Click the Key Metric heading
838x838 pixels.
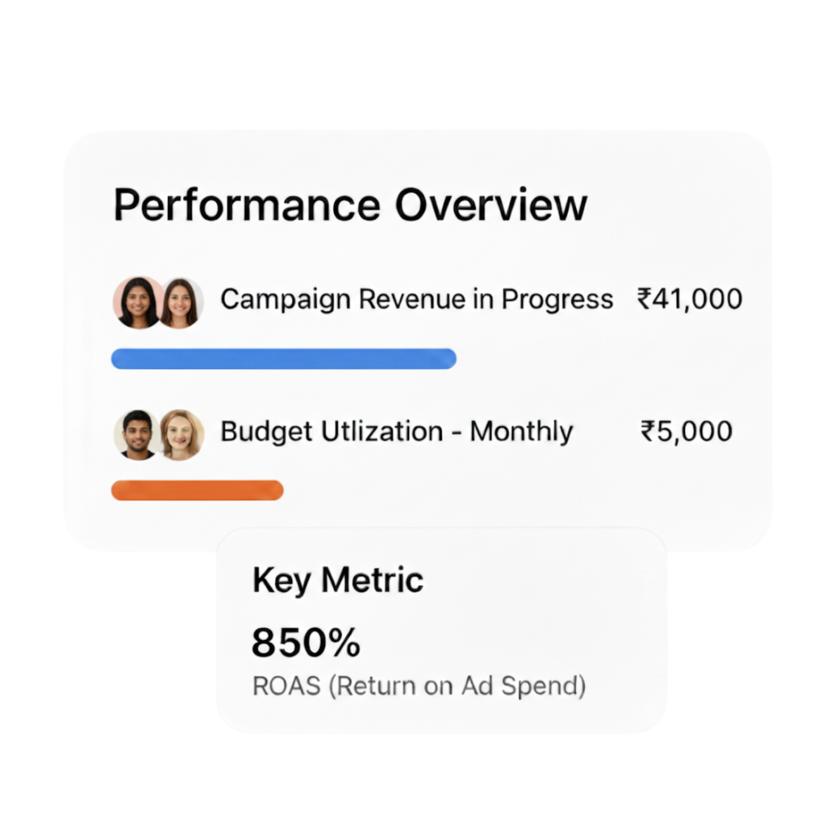pos(338,580)
